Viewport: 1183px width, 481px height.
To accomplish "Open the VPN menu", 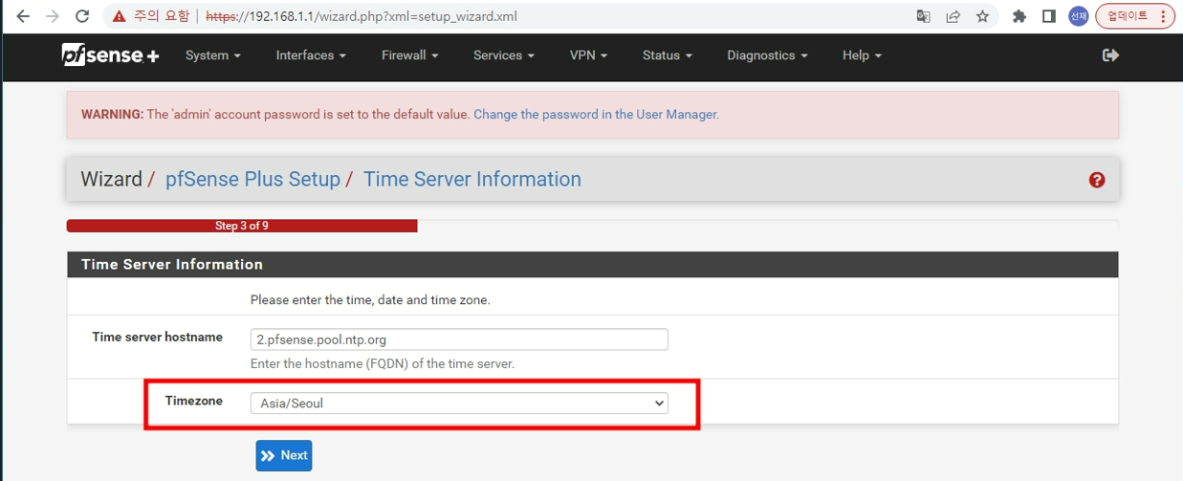I will point(588,55).
